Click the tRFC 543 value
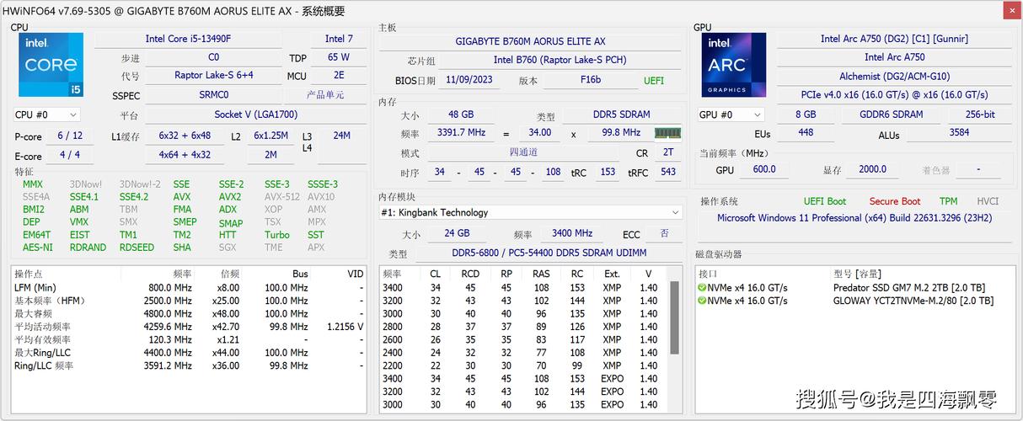The image size is (1023, 421). 667,172
